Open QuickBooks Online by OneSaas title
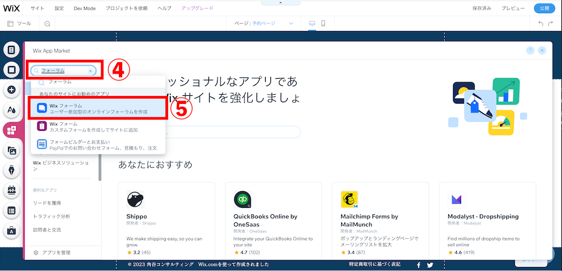Viewport: 562px width, 271px height. 265,220
